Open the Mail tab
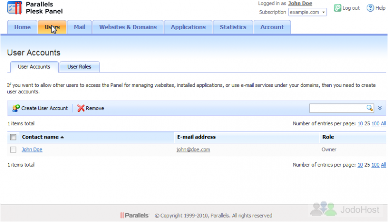Image resolution: width=388 pixels, height=222 pixels. click(80, 27)
